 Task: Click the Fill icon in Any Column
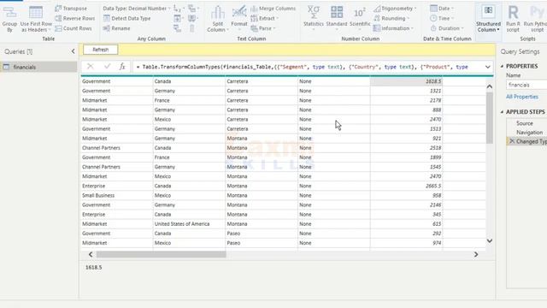tap(177, 18)
